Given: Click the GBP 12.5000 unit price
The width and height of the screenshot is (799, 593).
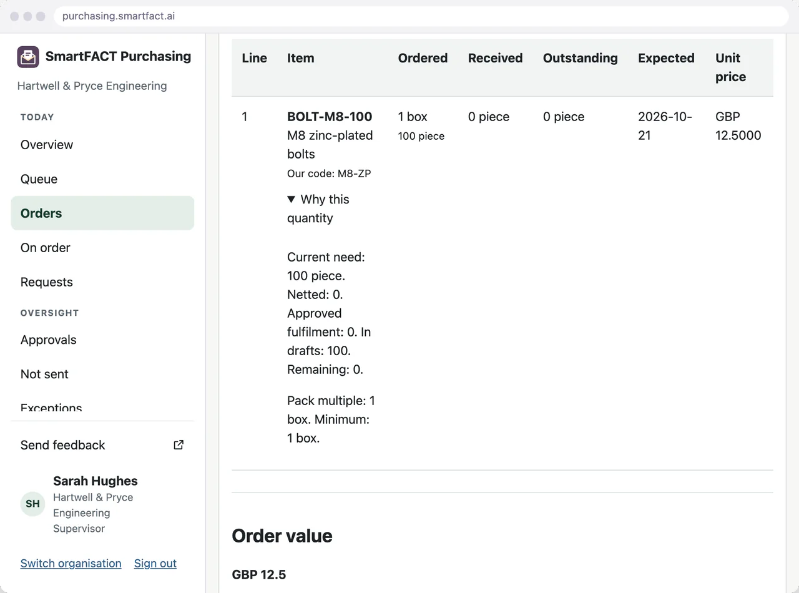Looking at the screenshot, I should point(738,126).
